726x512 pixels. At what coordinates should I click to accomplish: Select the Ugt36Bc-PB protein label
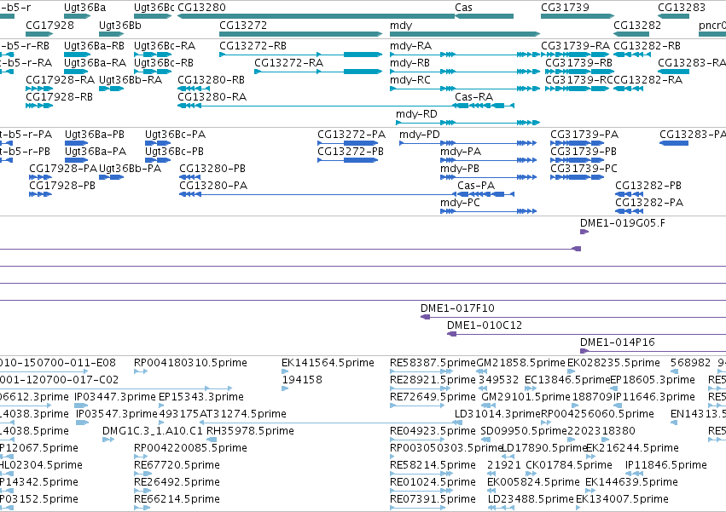click(x=174, y=152)
